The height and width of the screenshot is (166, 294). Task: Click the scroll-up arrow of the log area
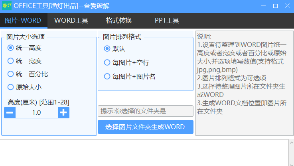coord(292,143)
